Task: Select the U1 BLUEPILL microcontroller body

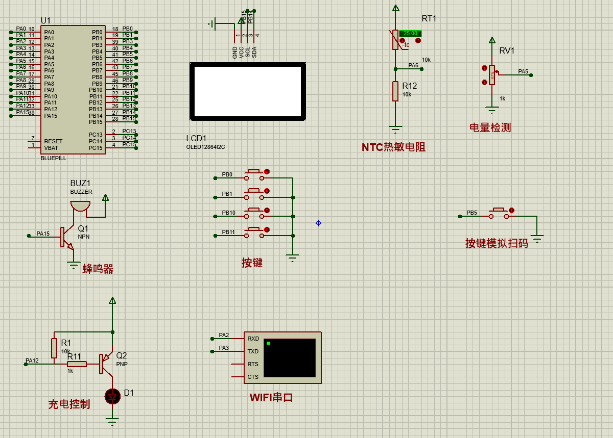Action: click(74, 90)
